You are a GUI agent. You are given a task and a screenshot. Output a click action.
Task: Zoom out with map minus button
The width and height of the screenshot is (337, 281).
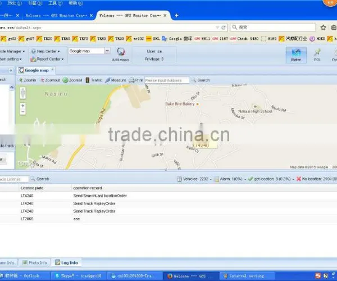point(23,112)
